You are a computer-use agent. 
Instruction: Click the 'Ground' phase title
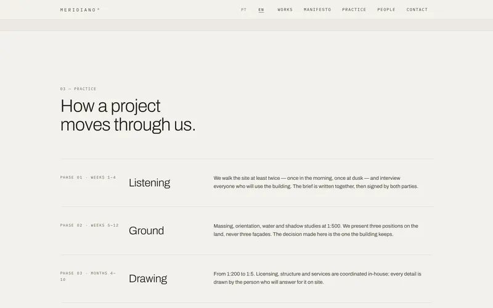146,230
